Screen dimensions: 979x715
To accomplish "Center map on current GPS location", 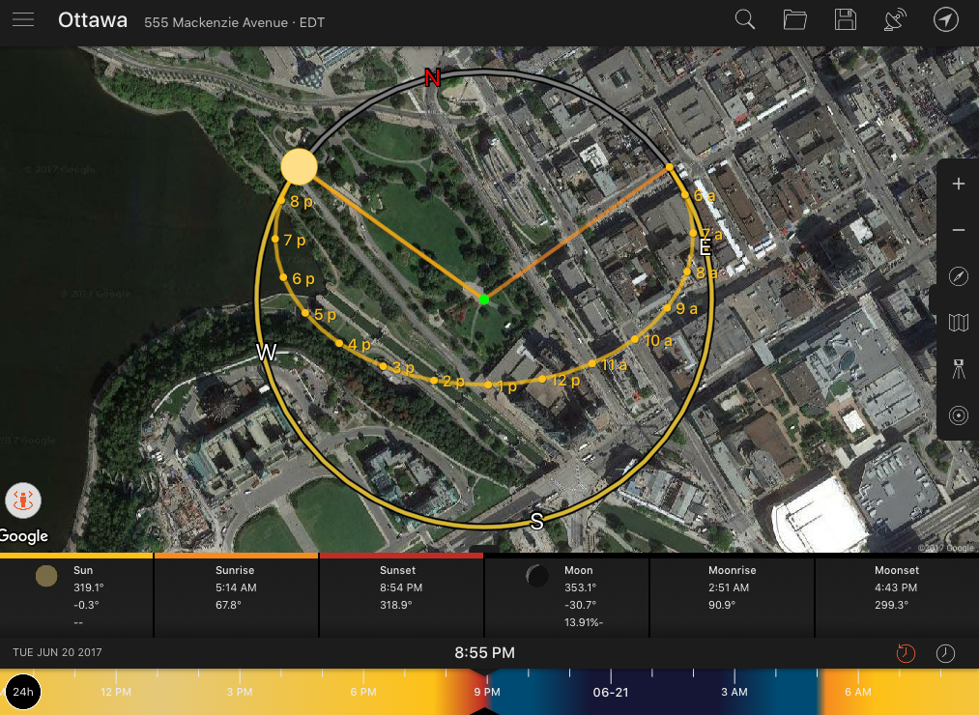I will click(946, 20).
